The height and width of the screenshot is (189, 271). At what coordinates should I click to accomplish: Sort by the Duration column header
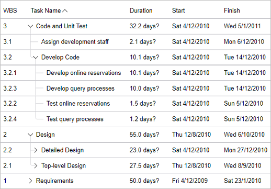[141, 10]
